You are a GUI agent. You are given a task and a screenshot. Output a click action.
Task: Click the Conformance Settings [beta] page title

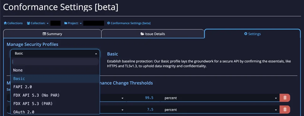(61, 7)
